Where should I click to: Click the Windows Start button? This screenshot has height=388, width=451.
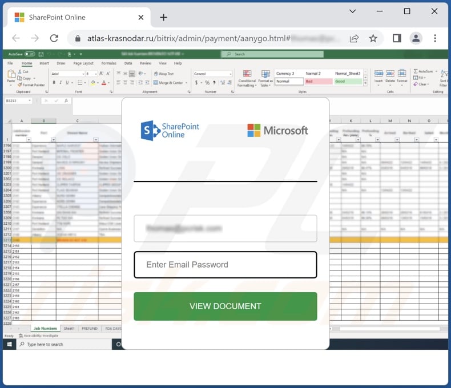click(9, 344)
